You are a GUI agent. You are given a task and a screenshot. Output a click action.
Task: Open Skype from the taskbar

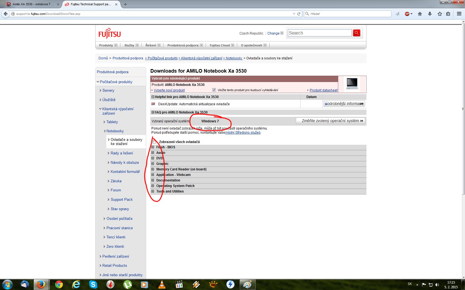click(93, 284)
